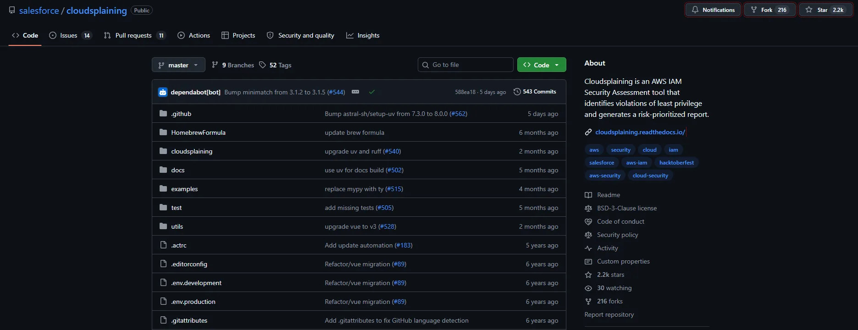Viewport: 858px width, 330px height.
Task: Click the .github folder icon
Action: tap(163, 114)
